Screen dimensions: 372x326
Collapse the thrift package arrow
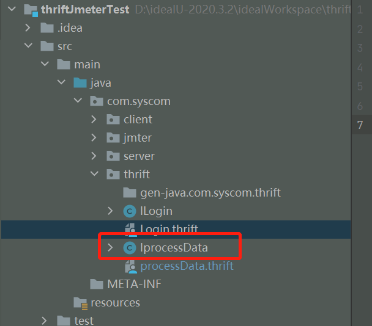coord(94,173)
